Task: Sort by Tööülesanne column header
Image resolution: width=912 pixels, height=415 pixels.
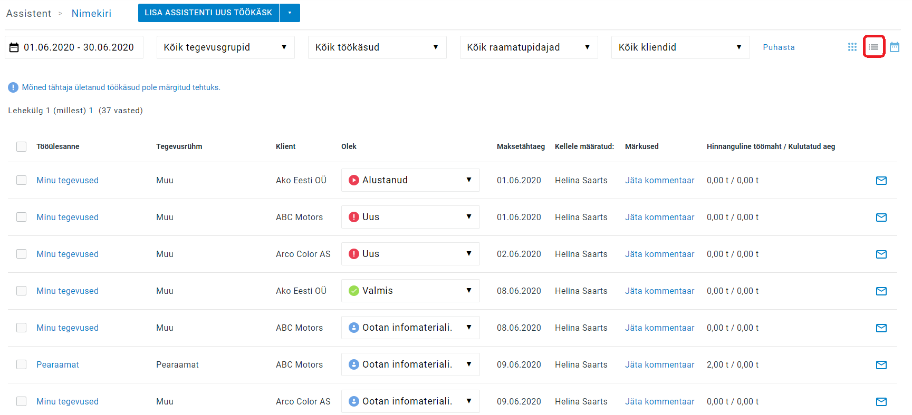Action: 58,146
